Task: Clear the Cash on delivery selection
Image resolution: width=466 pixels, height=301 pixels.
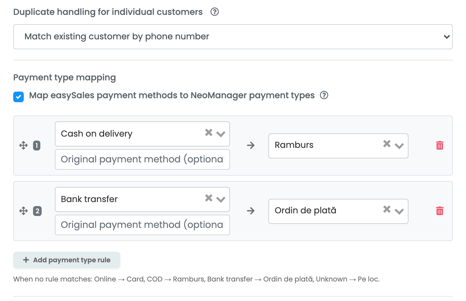Action: [x=209, y=133]
